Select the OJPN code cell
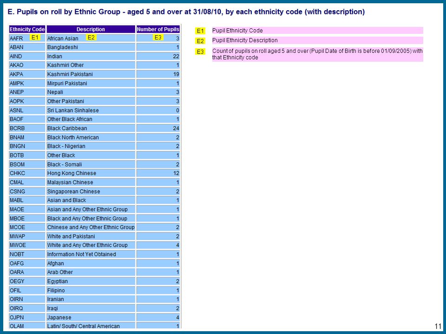Screen dimensions: 446x334 tap(27, 317)
